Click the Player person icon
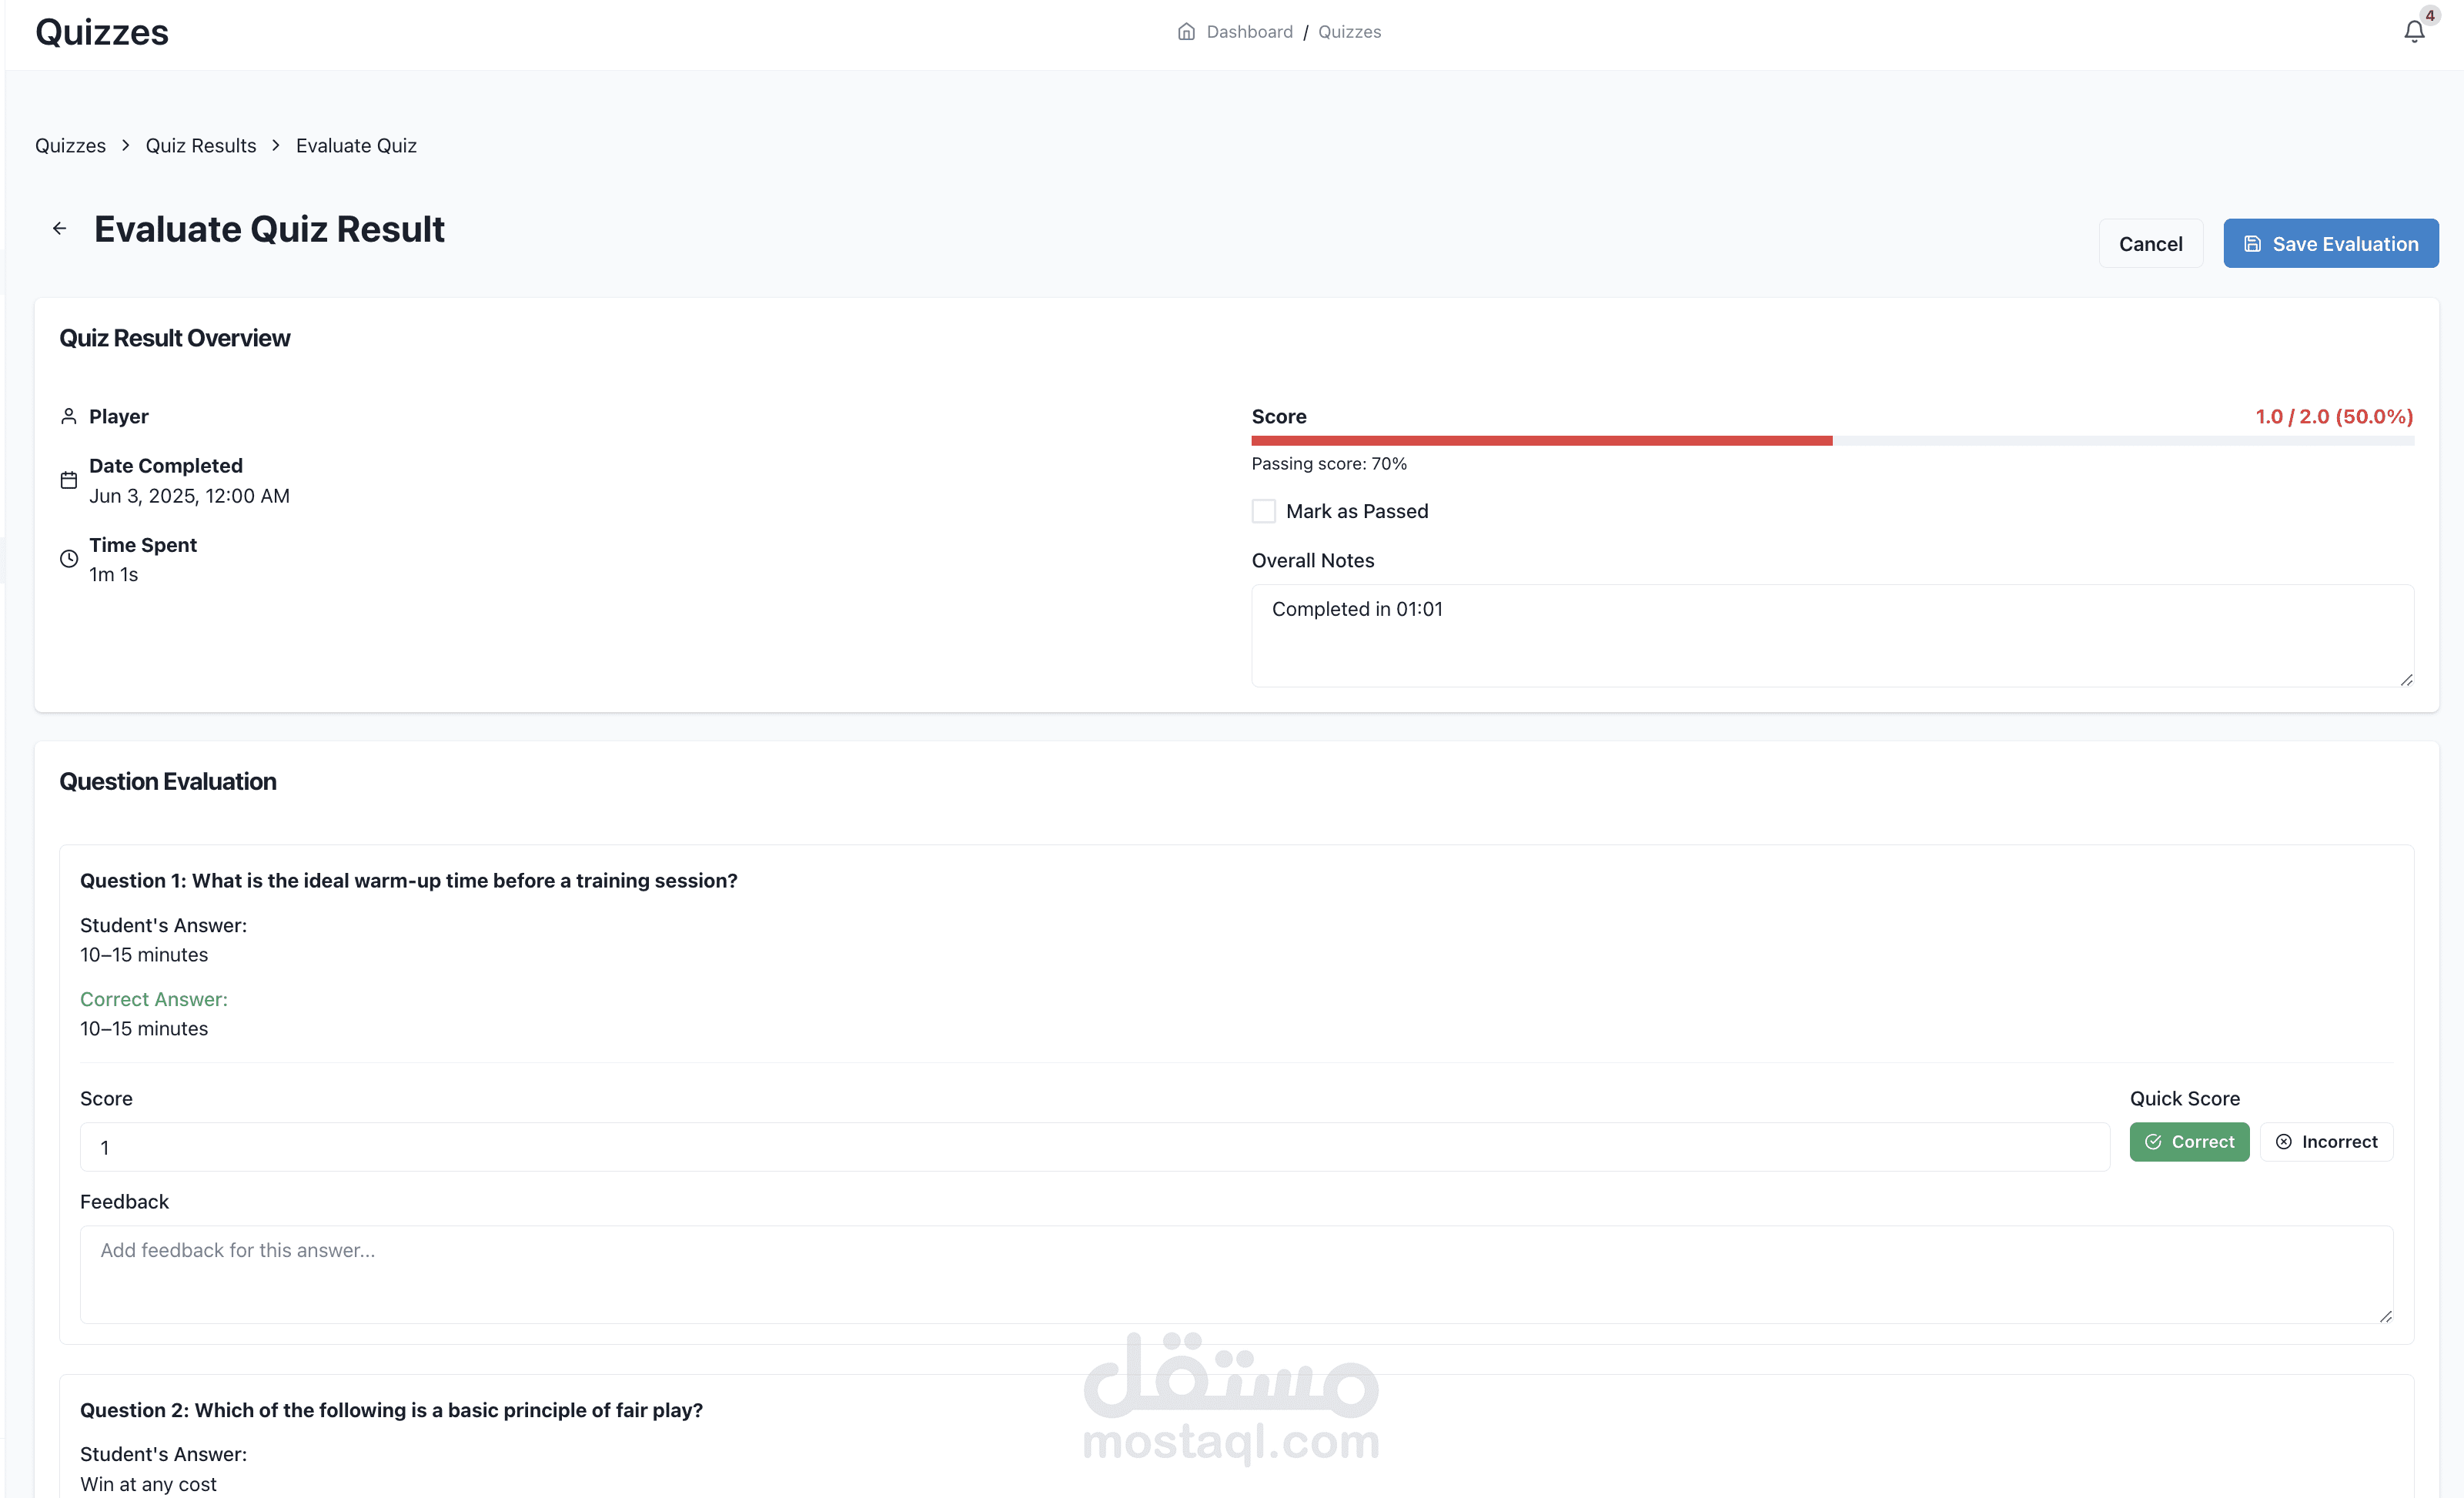Image resolution: width=2464 pixels, height=1498 pixels. pyautogui.click(x=69, y=417)
